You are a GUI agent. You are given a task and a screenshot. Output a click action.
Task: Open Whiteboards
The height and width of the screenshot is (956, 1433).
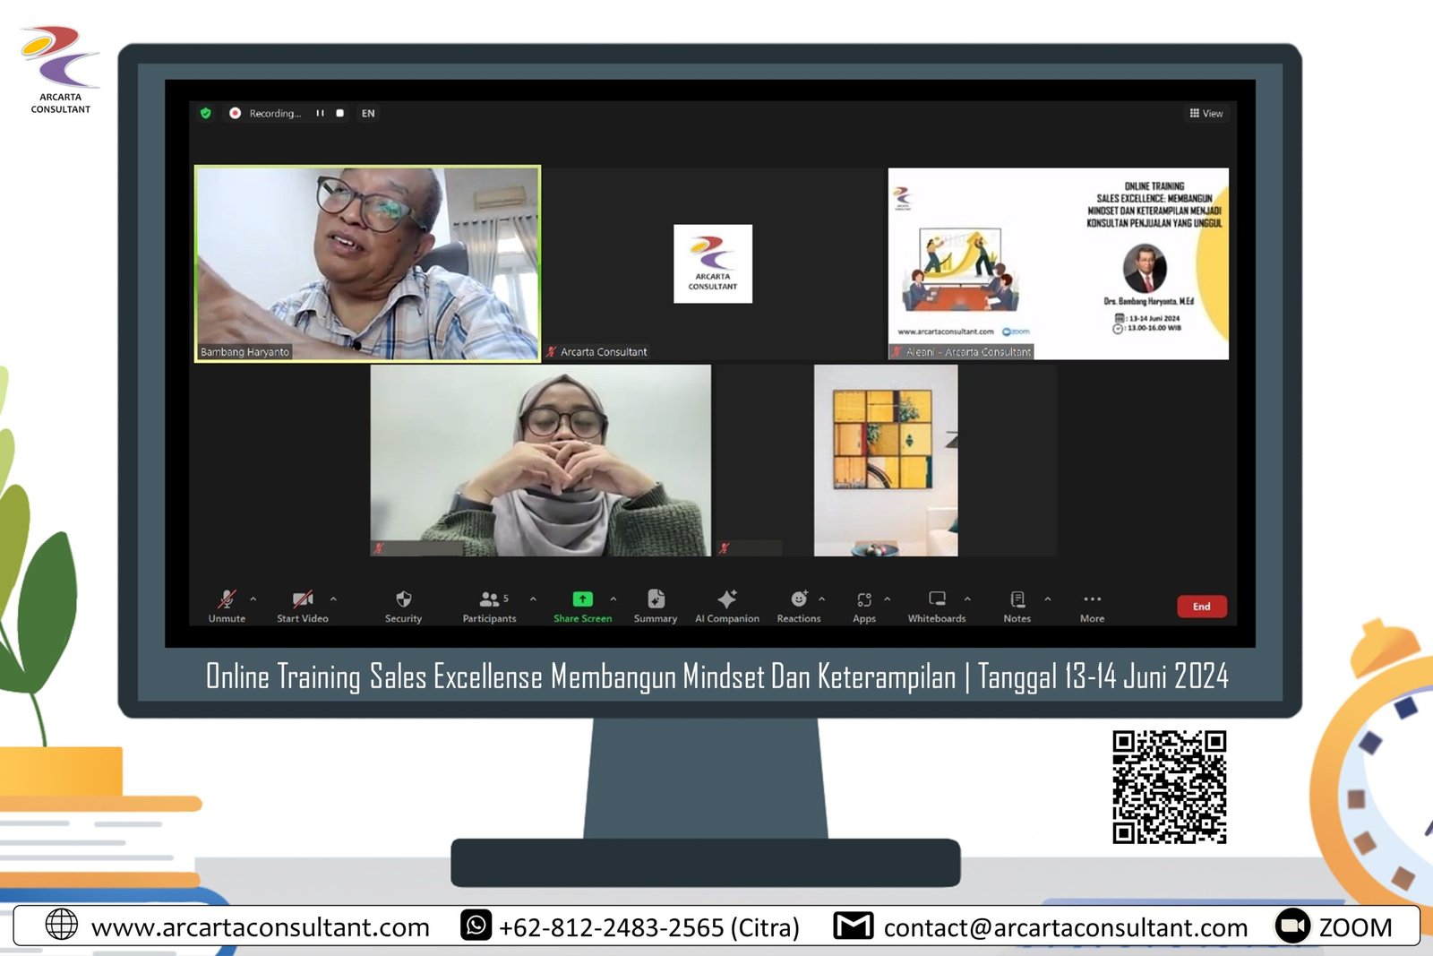click(937, 605)
